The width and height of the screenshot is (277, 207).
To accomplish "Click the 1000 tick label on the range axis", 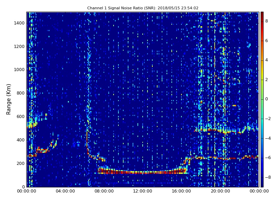I will (x=19, y=70).
